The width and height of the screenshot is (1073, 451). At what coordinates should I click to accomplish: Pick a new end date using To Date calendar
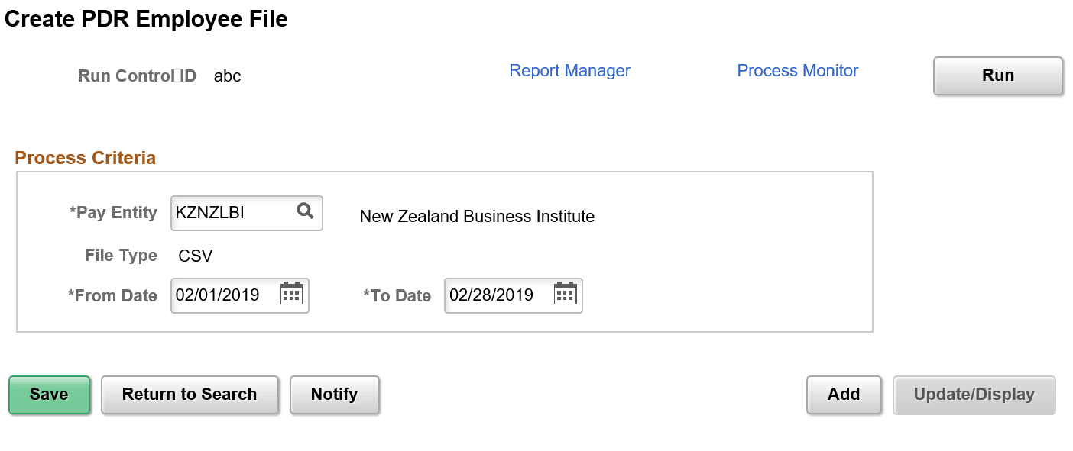coord(565,295)
